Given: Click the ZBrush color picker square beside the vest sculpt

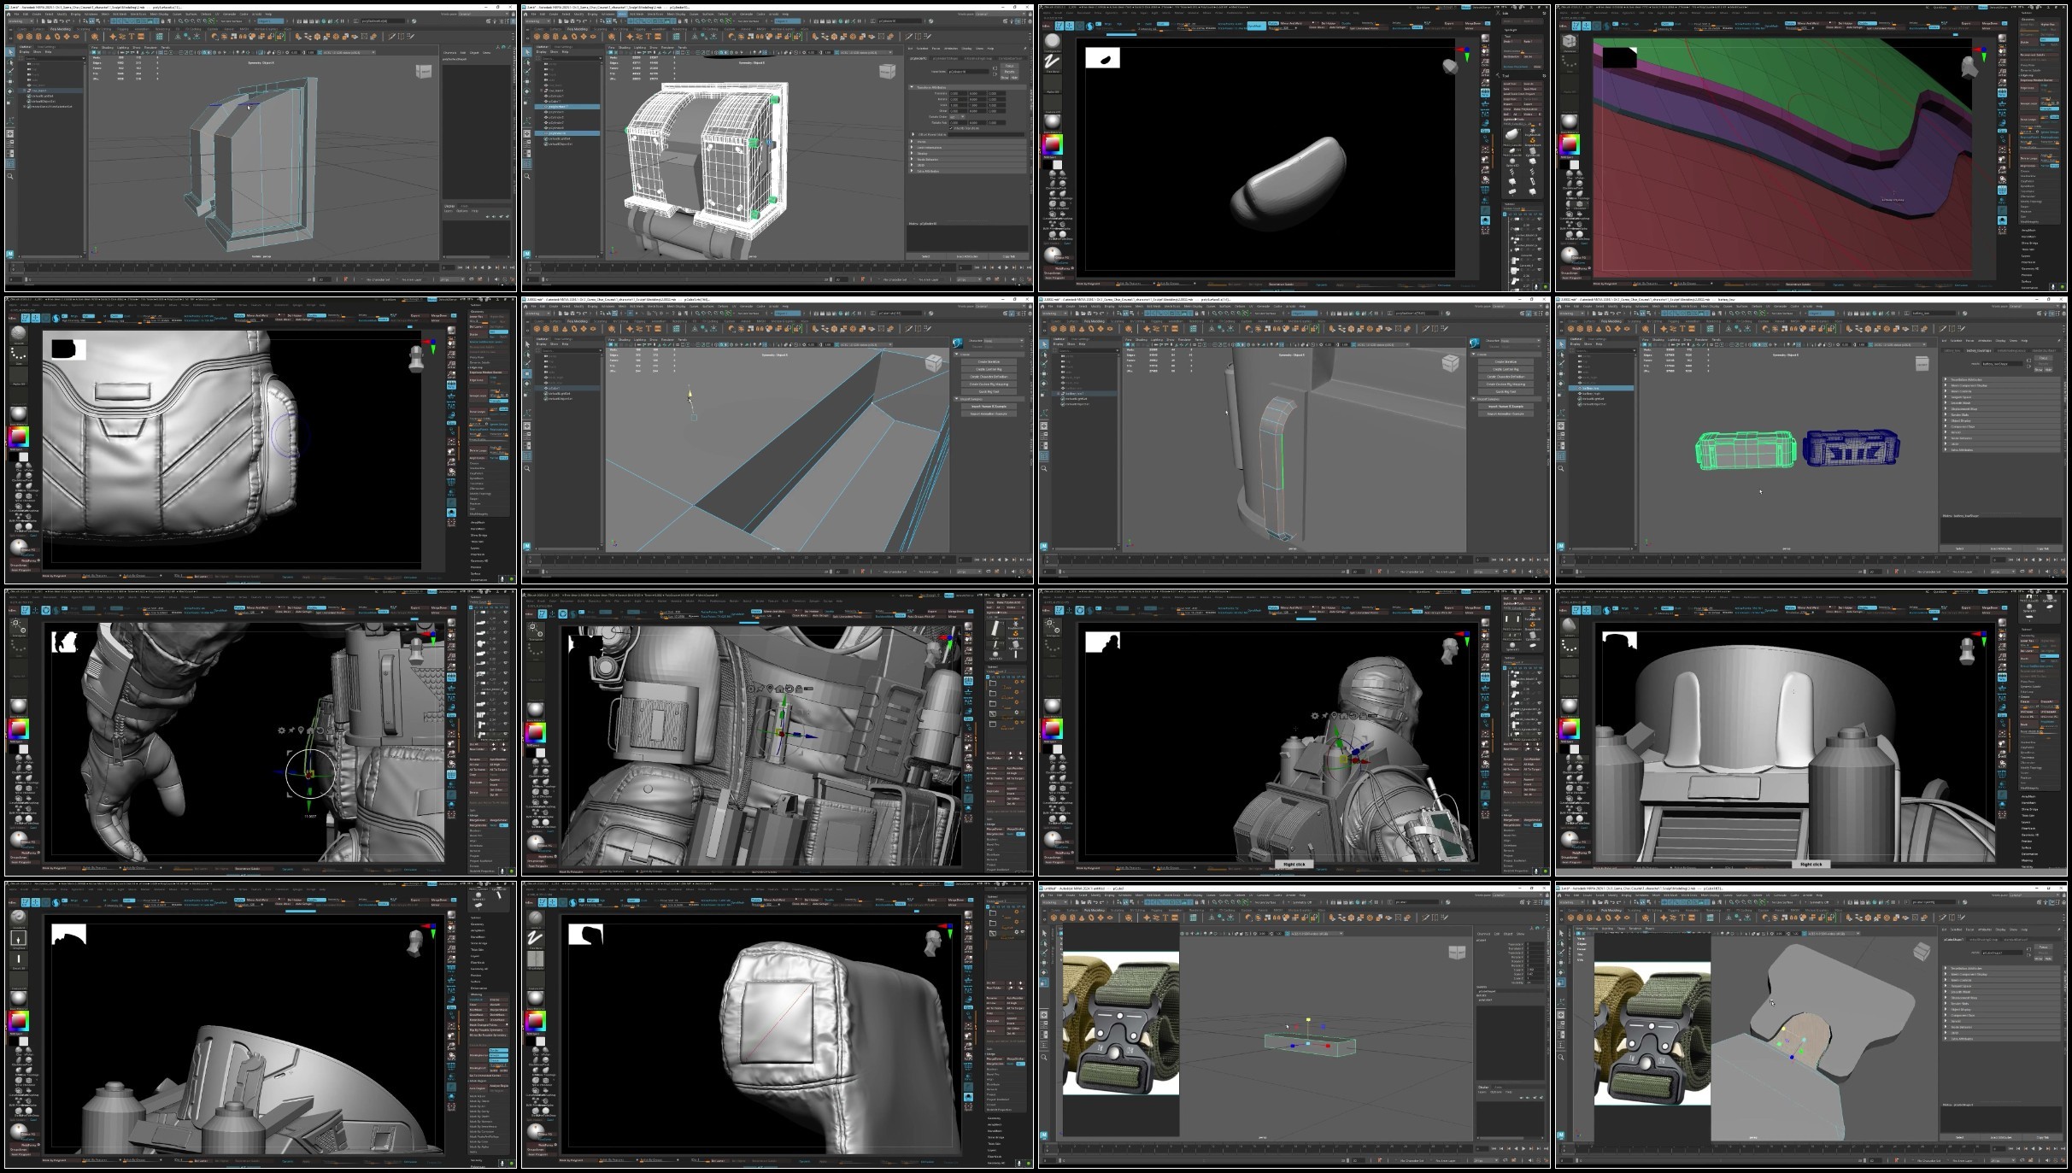Looking at the screenshot, I should (535, 733).
